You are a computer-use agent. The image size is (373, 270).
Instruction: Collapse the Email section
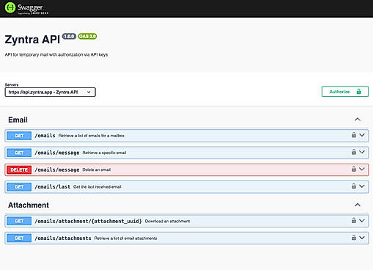358,120
